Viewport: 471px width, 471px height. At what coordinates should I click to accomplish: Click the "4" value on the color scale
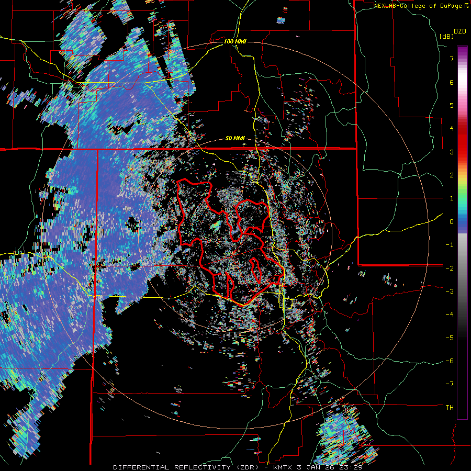click(x=452, y=129)
